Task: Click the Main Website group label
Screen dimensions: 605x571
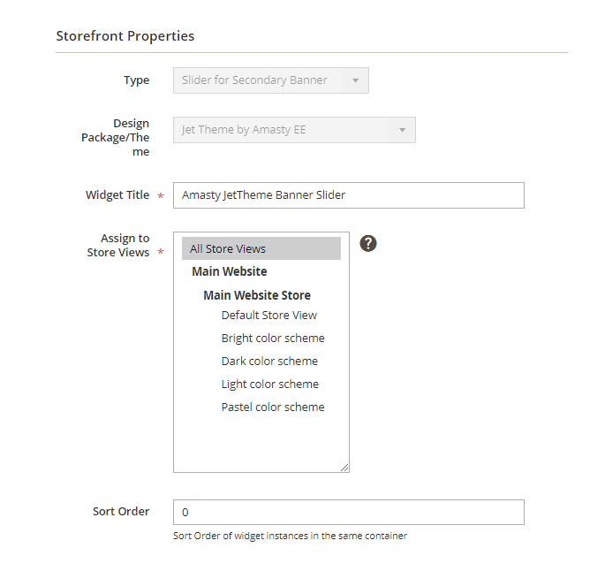Action: [x=230, y=271]
